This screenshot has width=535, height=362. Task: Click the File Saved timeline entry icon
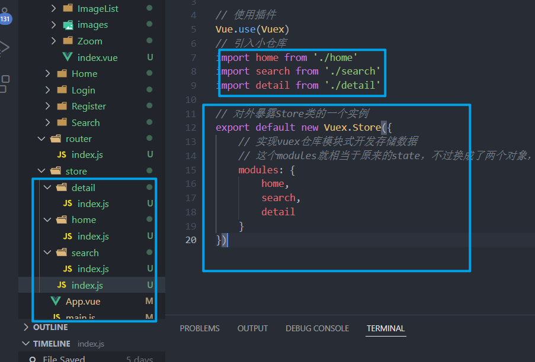click(33, 359)
